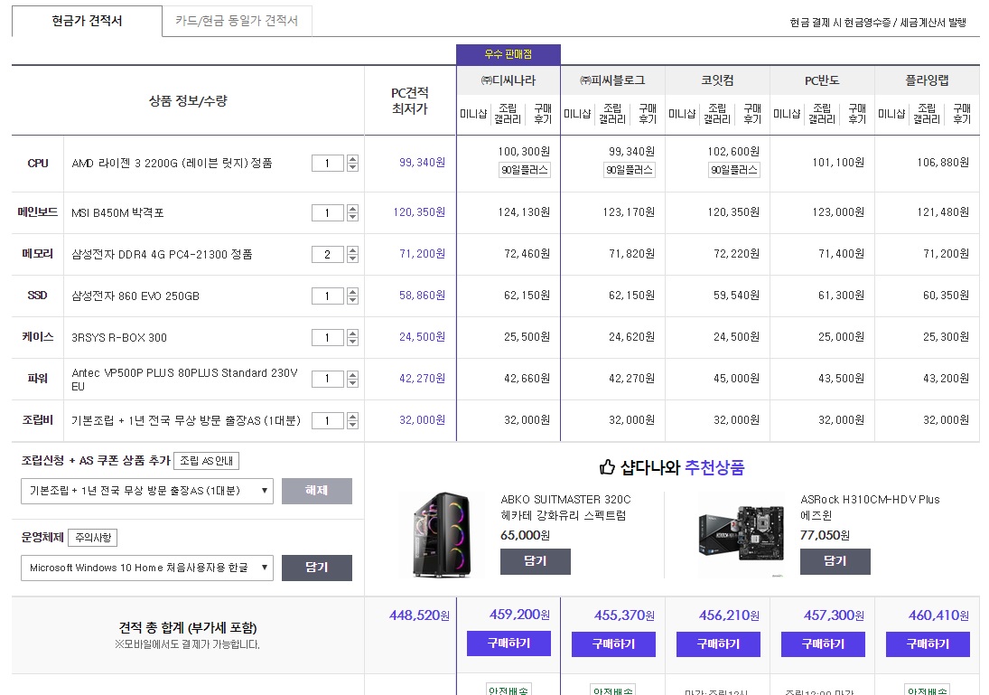Visit the 플라잉랩 미니샵
The image size is (989, 695).
[x=891, y=114]
